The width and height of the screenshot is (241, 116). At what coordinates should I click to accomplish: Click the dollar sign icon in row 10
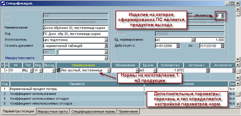tap(58, 71)
